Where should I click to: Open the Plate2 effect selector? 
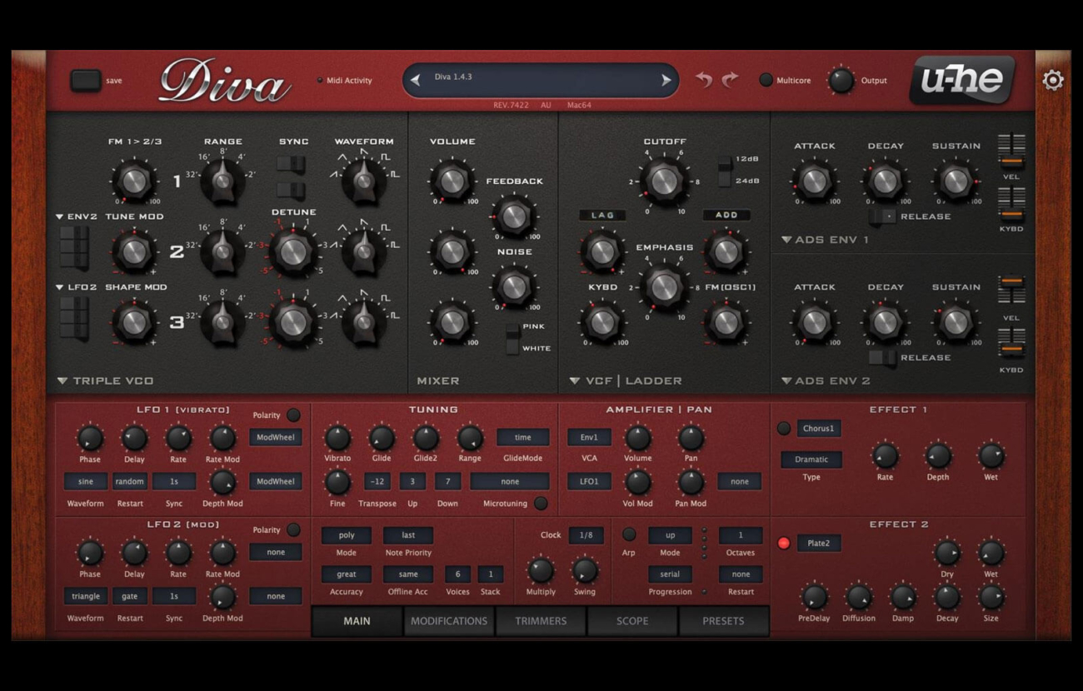pyautogui.click(x=818, y=544)
